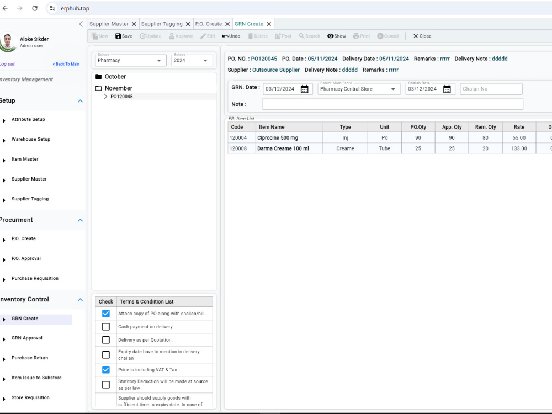Open the Pharmacy department dropdown

click(130, 60)
